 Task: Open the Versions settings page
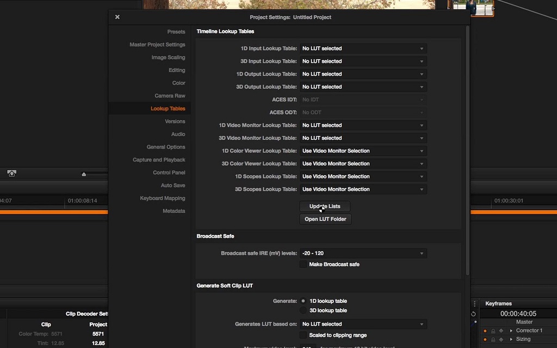175,121
